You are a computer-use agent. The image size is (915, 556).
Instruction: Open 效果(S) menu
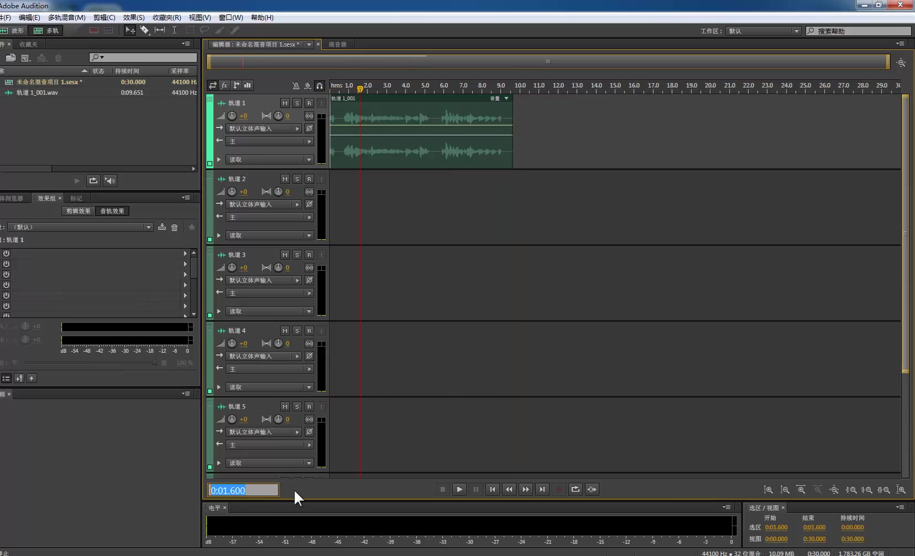[134, 17]
